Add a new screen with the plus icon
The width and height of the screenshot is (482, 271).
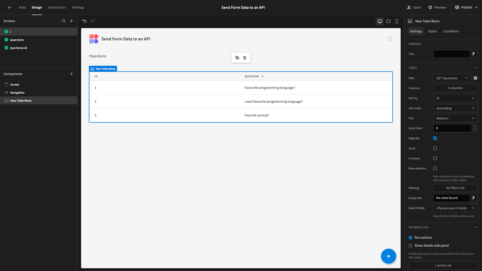72,21
